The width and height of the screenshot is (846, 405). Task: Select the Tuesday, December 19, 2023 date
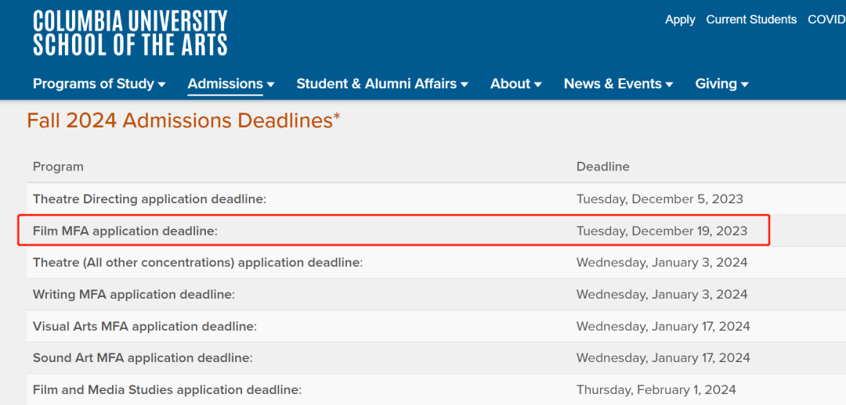(662, 231)
